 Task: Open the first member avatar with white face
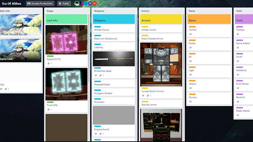pyautogui.click(x=77, y=3)
